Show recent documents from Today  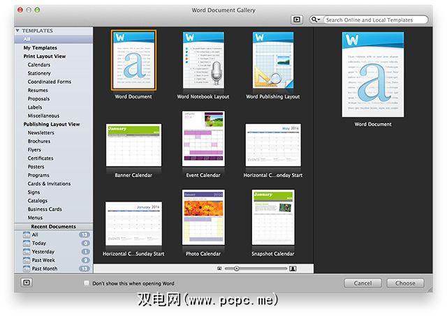pyautogui.click(x=54, y=243)
